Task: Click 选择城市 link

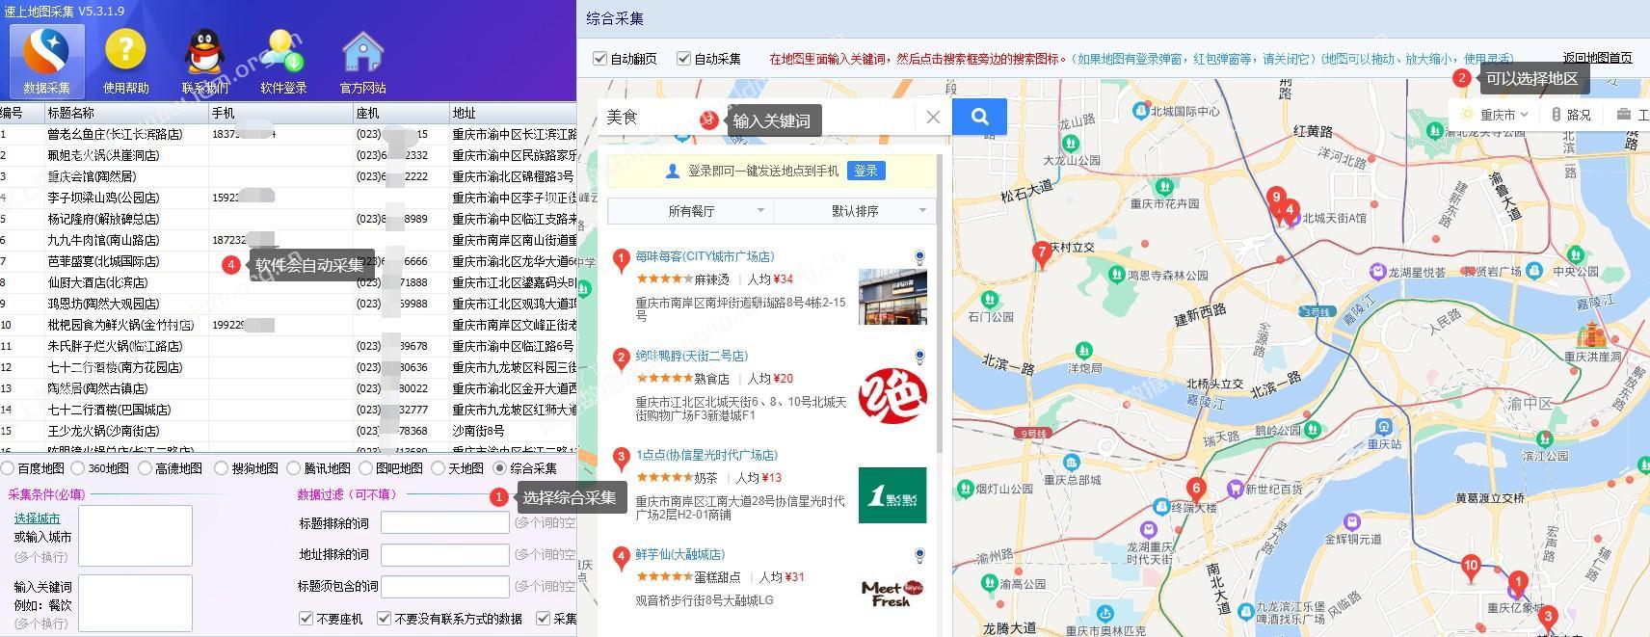Action: tap(37, 518)
